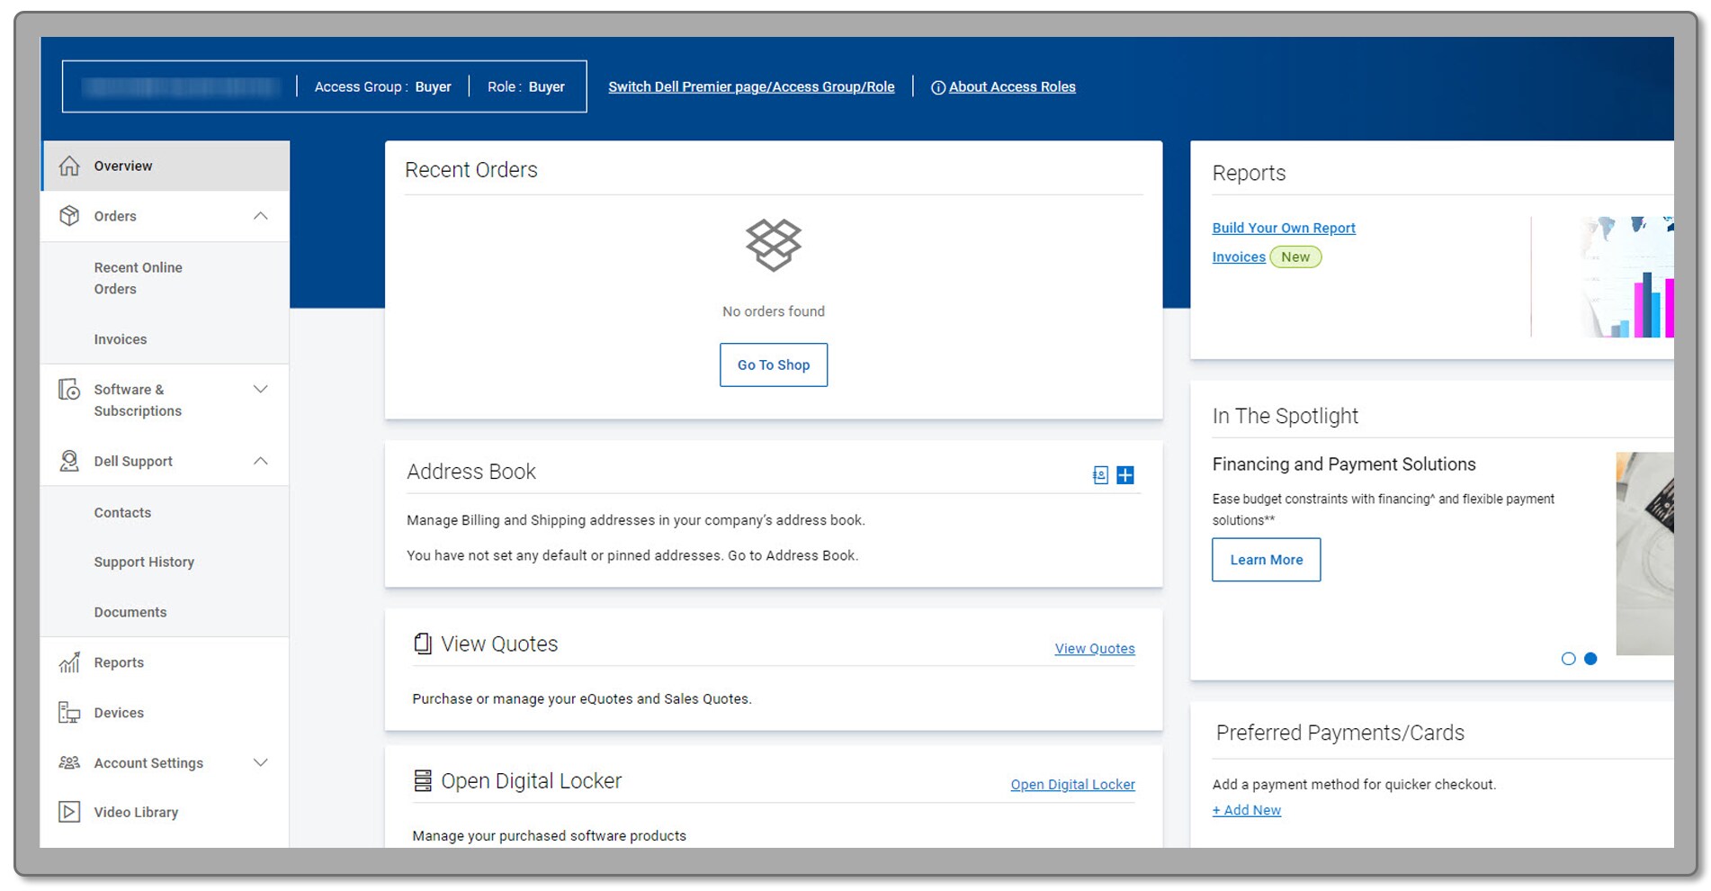This screenshot has height=891, width=1711.
Task: Click Learn More in the Spotlight
Action: [x=1266, y=560]
